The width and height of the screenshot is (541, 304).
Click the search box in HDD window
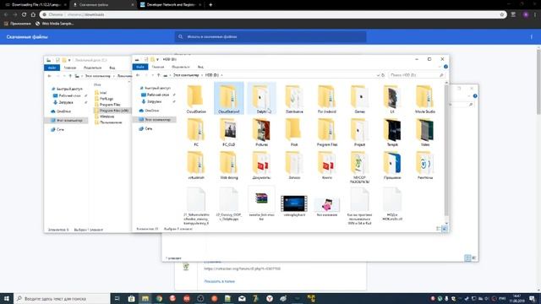point(417,75)
